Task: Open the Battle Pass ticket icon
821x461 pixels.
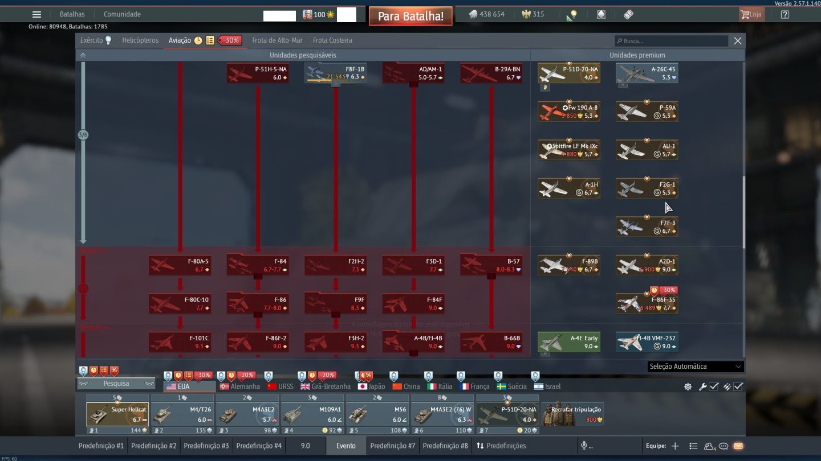Action: click(x=628, y=15)
